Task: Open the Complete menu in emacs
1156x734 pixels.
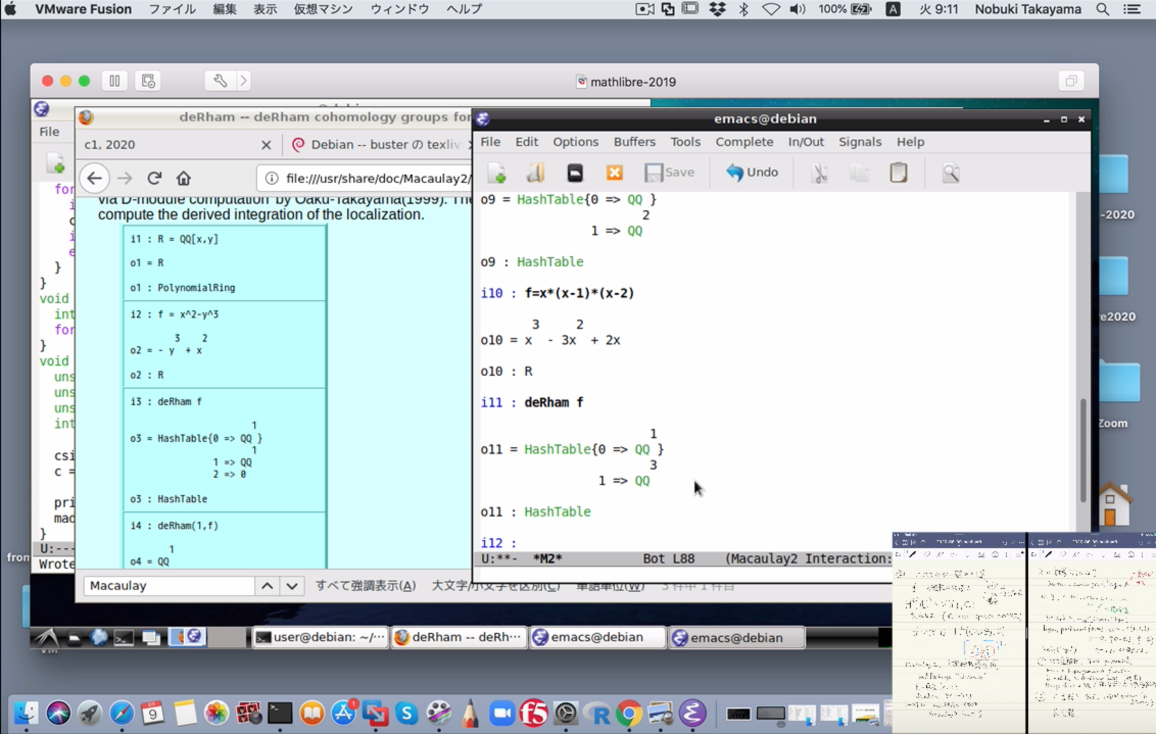Action: click(744, 142)
